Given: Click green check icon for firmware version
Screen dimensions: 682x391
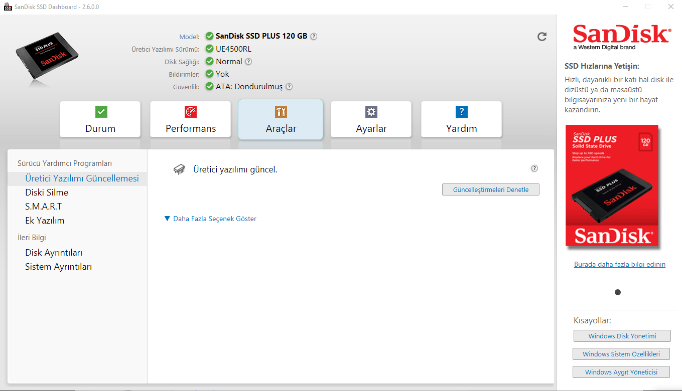Looking at the screenshot, I should click(210, 49).
